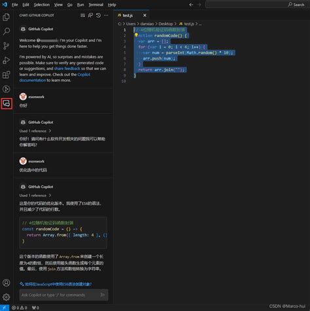Send the Copilot chat message
This screenshot has width=310, height=311.
pyautogui.click(x=103, y=295)
